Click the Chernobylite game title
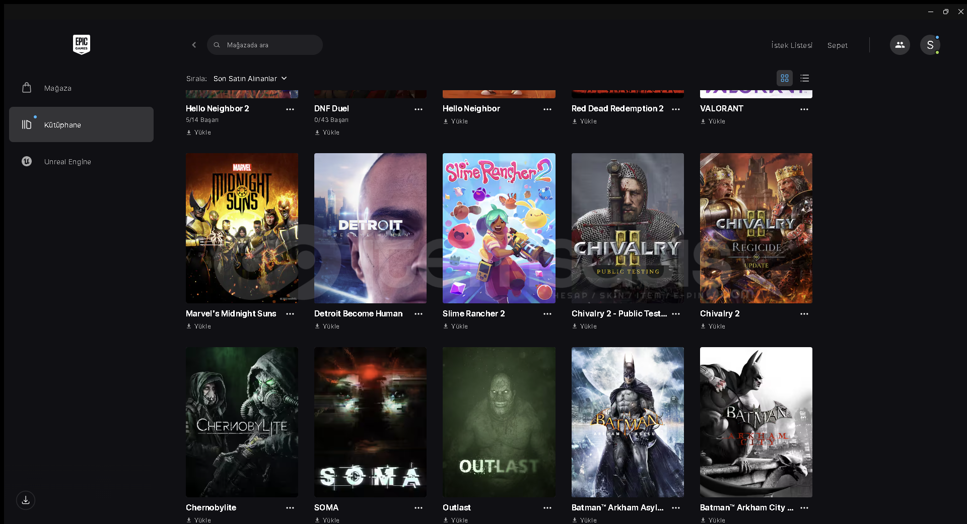 pos(211,507)
